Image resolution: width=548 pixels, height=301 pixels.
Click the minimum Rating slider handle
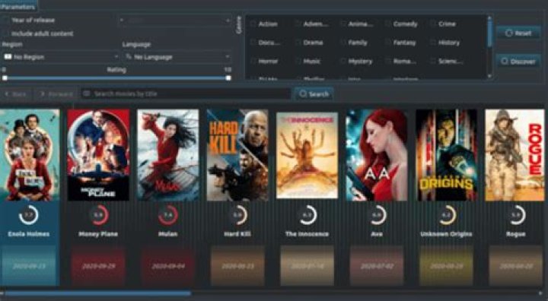coord(5,78)
